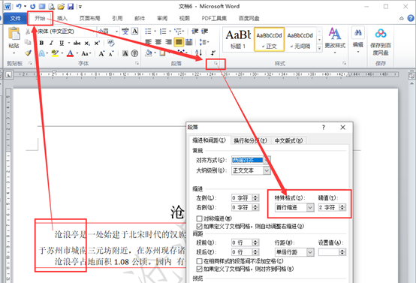
Task: Click the Shrink Font icon
Action: click(111, 53)
